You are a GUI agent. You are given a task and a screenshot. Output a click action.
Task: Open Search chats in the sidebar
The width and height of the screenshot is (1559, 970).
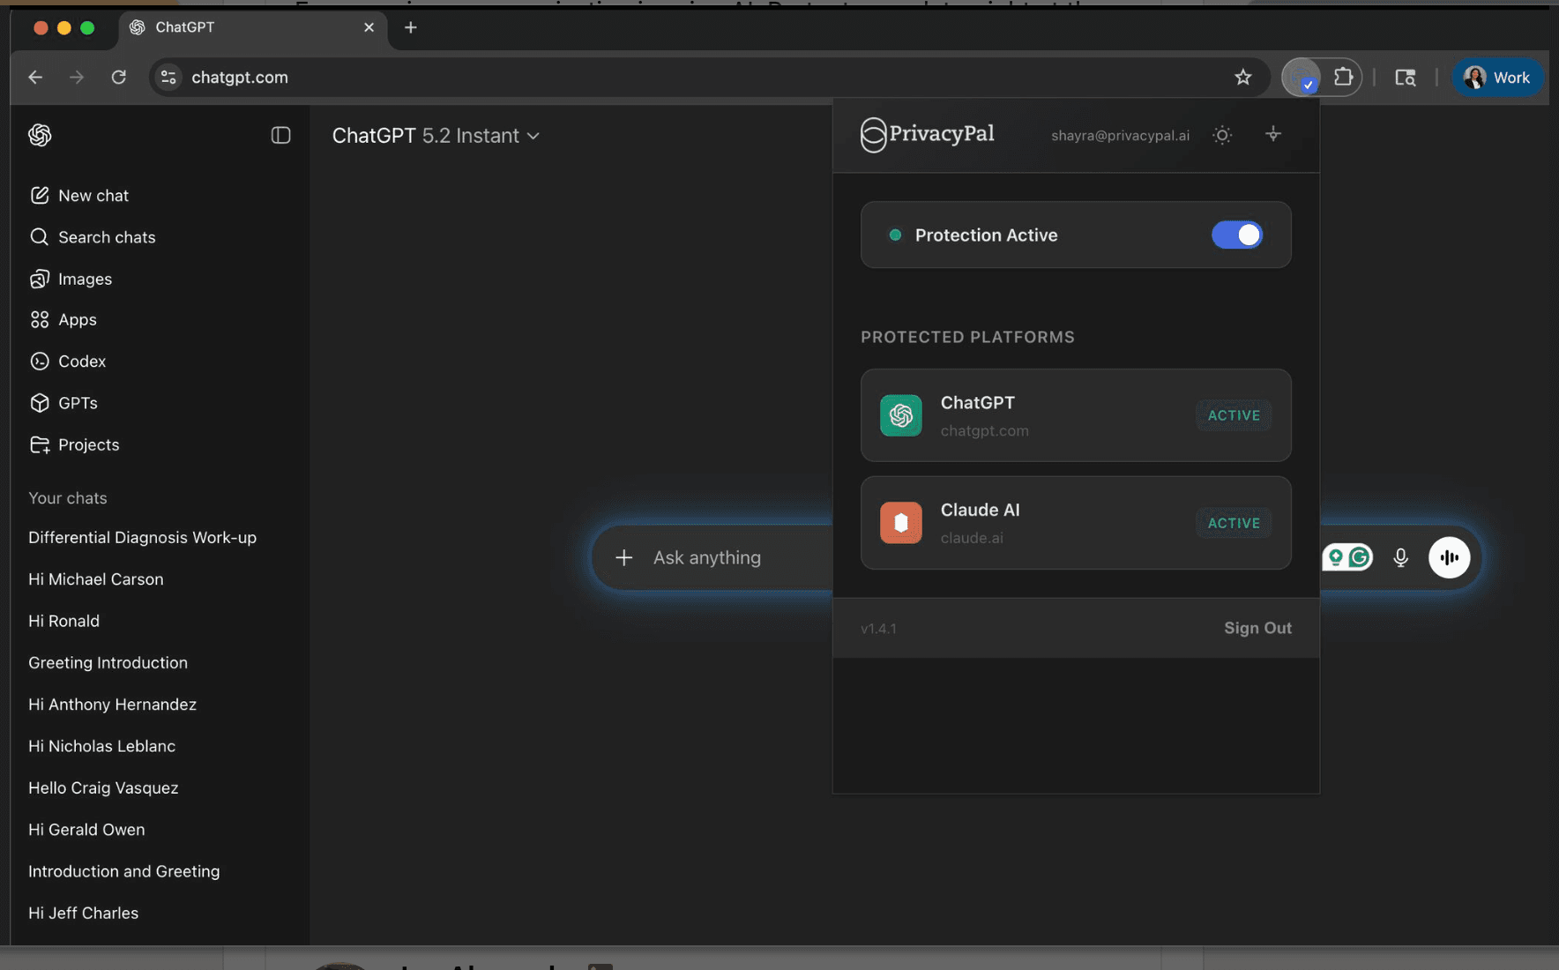[107, 236]
